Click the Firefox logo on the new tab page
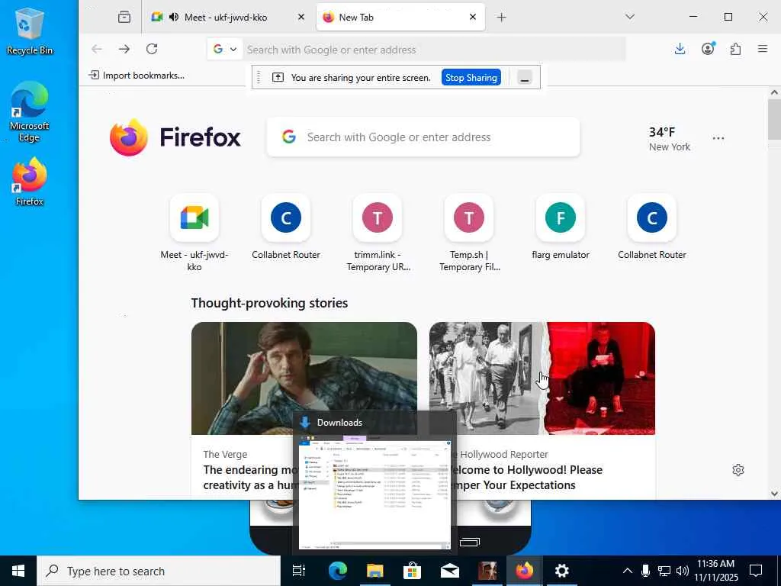Screen dimensions: 781x586 [175, 137]
